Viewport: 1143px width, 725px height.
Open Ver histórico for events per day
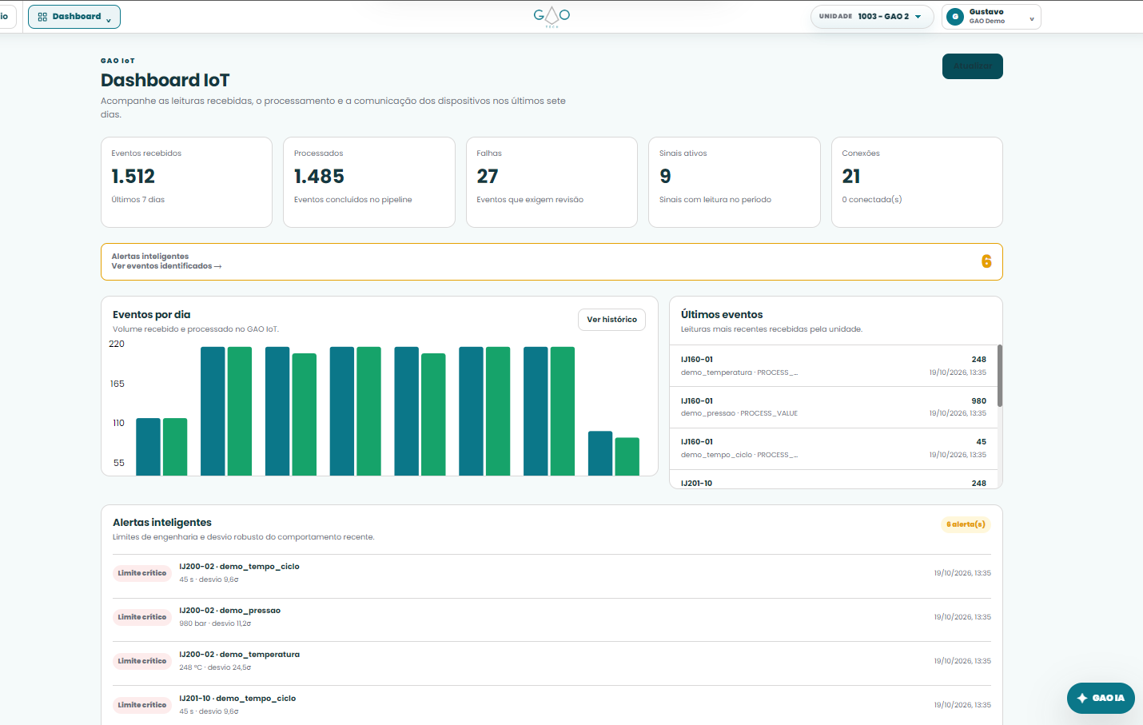point(611,320)
